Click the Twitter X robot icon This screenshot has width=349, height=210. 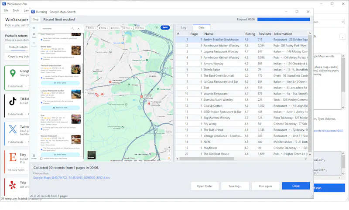point(13,129)
